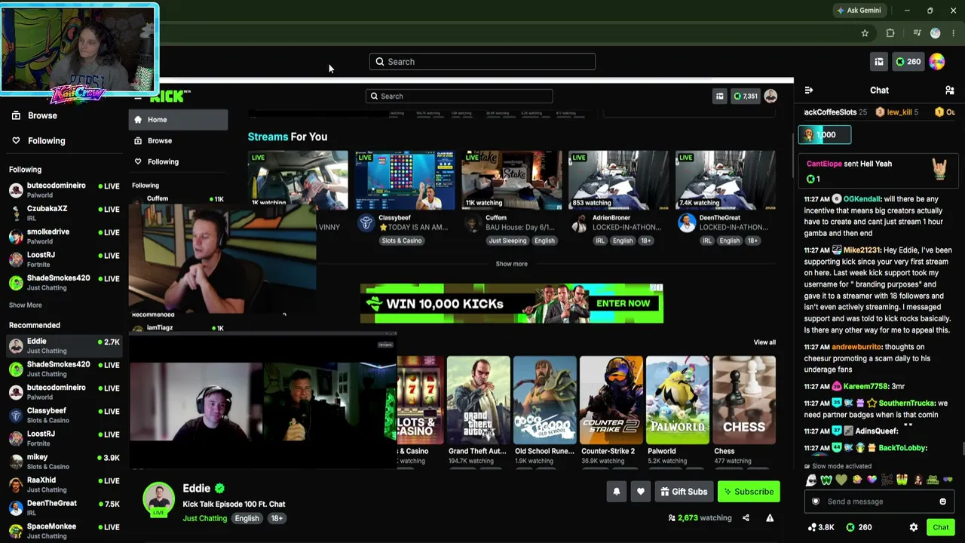965x543 pixels.
Task: Open the Classybeef stream thumbnail
Action: 405,180
